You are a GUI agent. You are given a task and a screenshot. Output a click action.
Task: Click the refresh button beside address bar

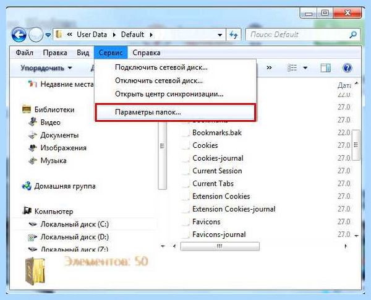(x=234, y=35)
